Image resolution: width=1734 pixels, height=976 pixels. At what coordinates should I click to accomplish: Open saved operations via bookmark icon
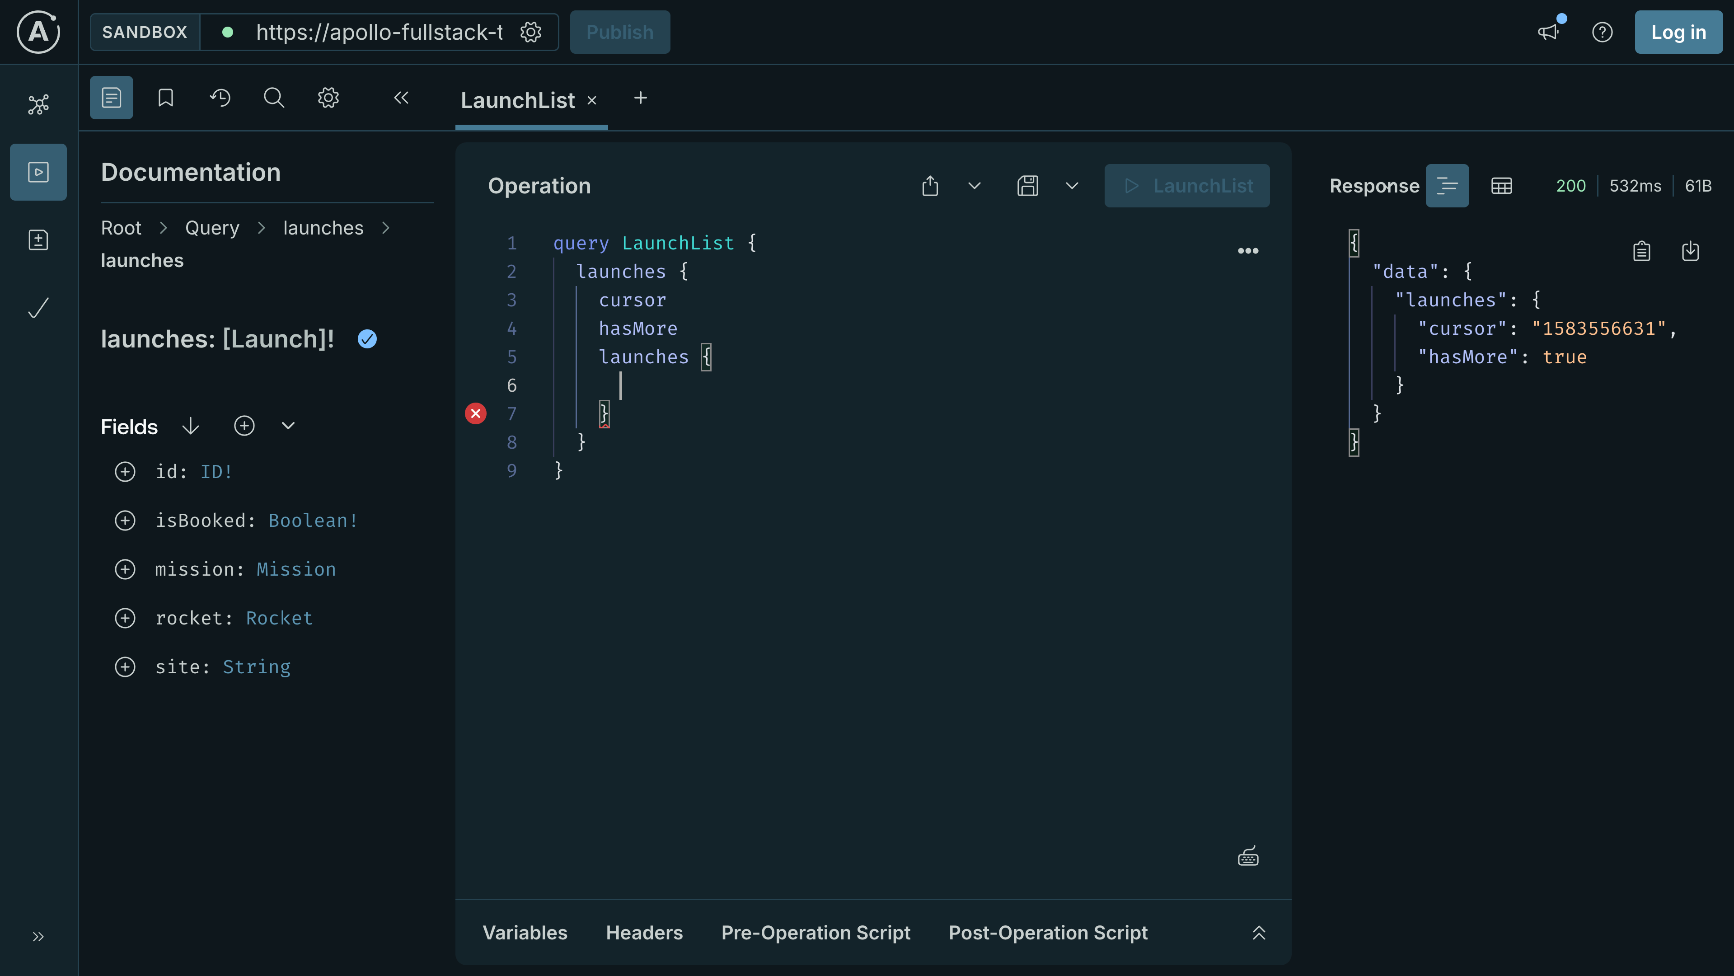(x=165, y=97)
